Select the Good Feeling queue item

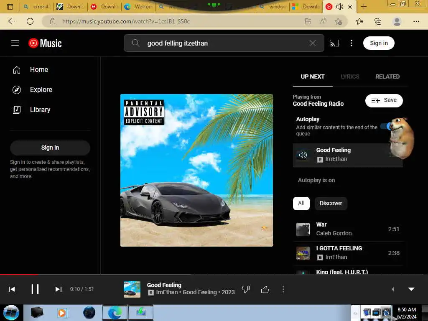click(x=347, y=155)
